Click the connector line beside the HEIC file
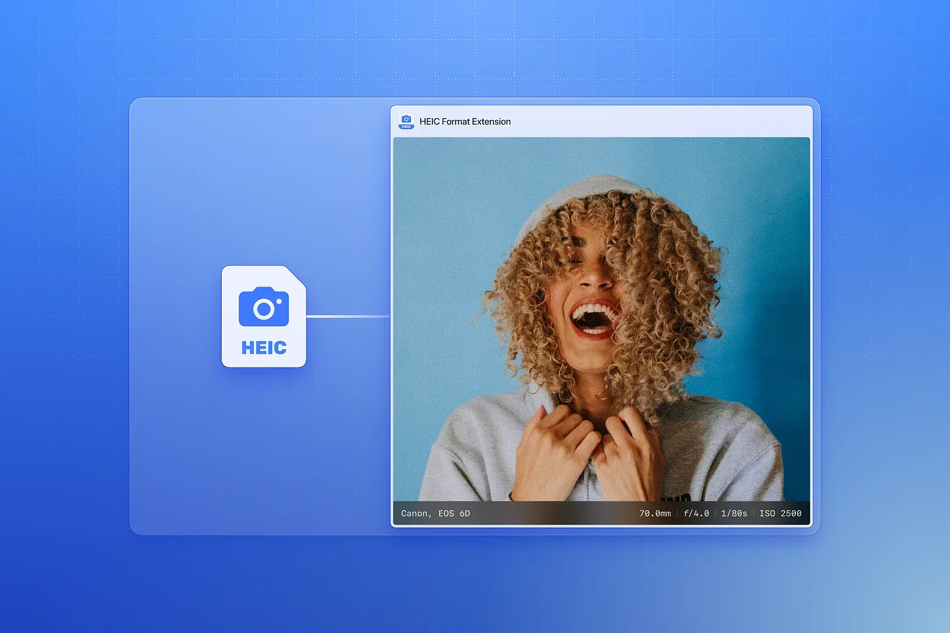 pyautogui.click(x=347, y=316)
